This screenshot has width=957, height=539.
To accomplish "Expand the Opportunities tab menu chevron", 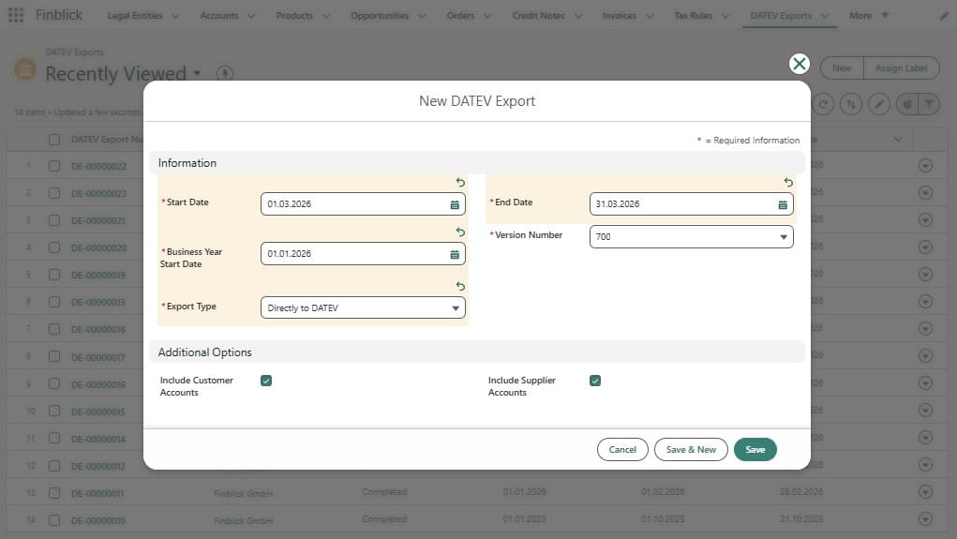I will pyautogui.click(x=423, y=16).
